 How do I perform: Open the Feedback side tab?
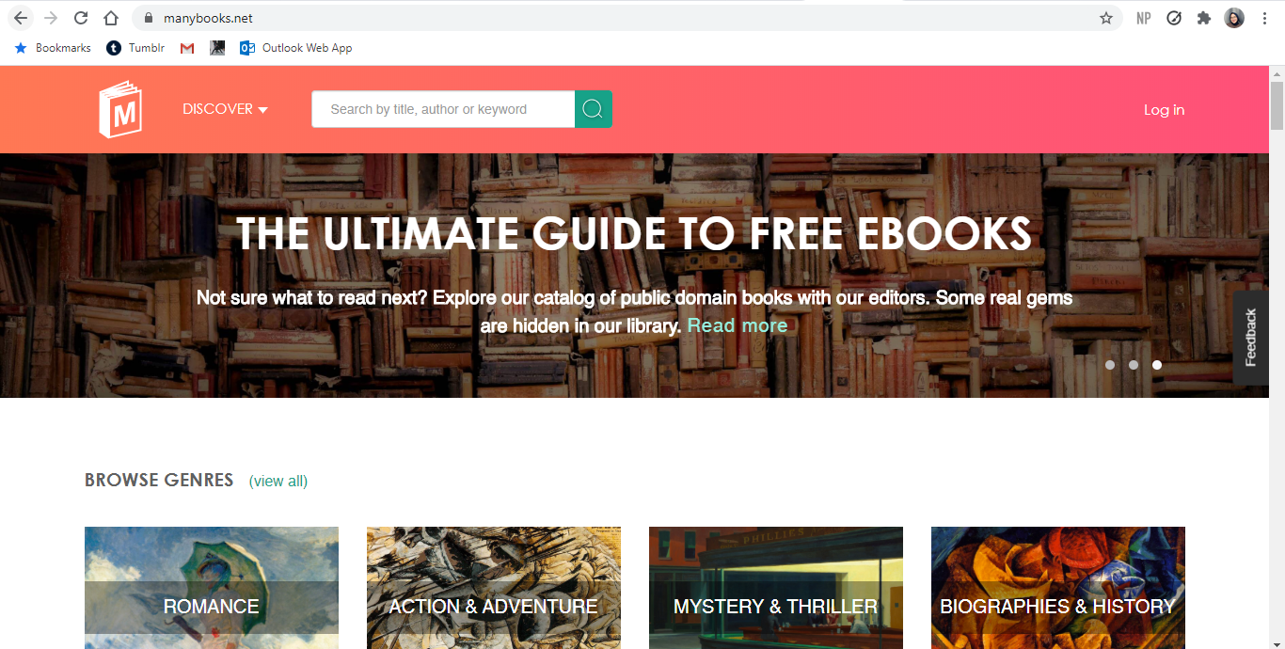[x=1250, y=337]
